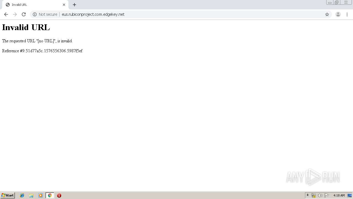Open Chrome's three-dot menu
Image resolution: width=353 pixels, height=199 pixels.
[x=347, y=14]
